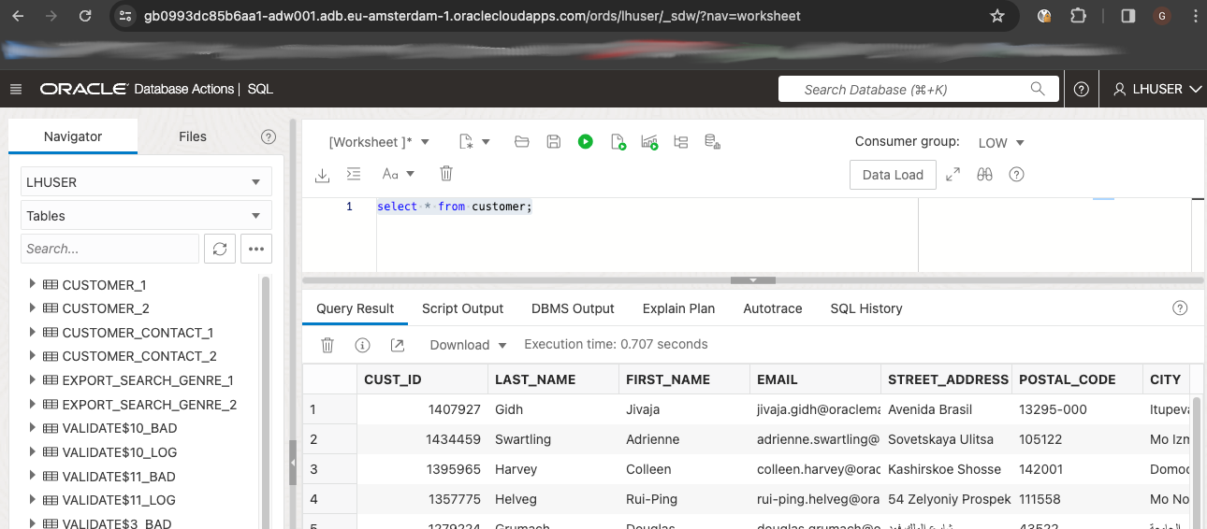
Task: Click the SQL editor line with select statement
Action: (455, 207)
